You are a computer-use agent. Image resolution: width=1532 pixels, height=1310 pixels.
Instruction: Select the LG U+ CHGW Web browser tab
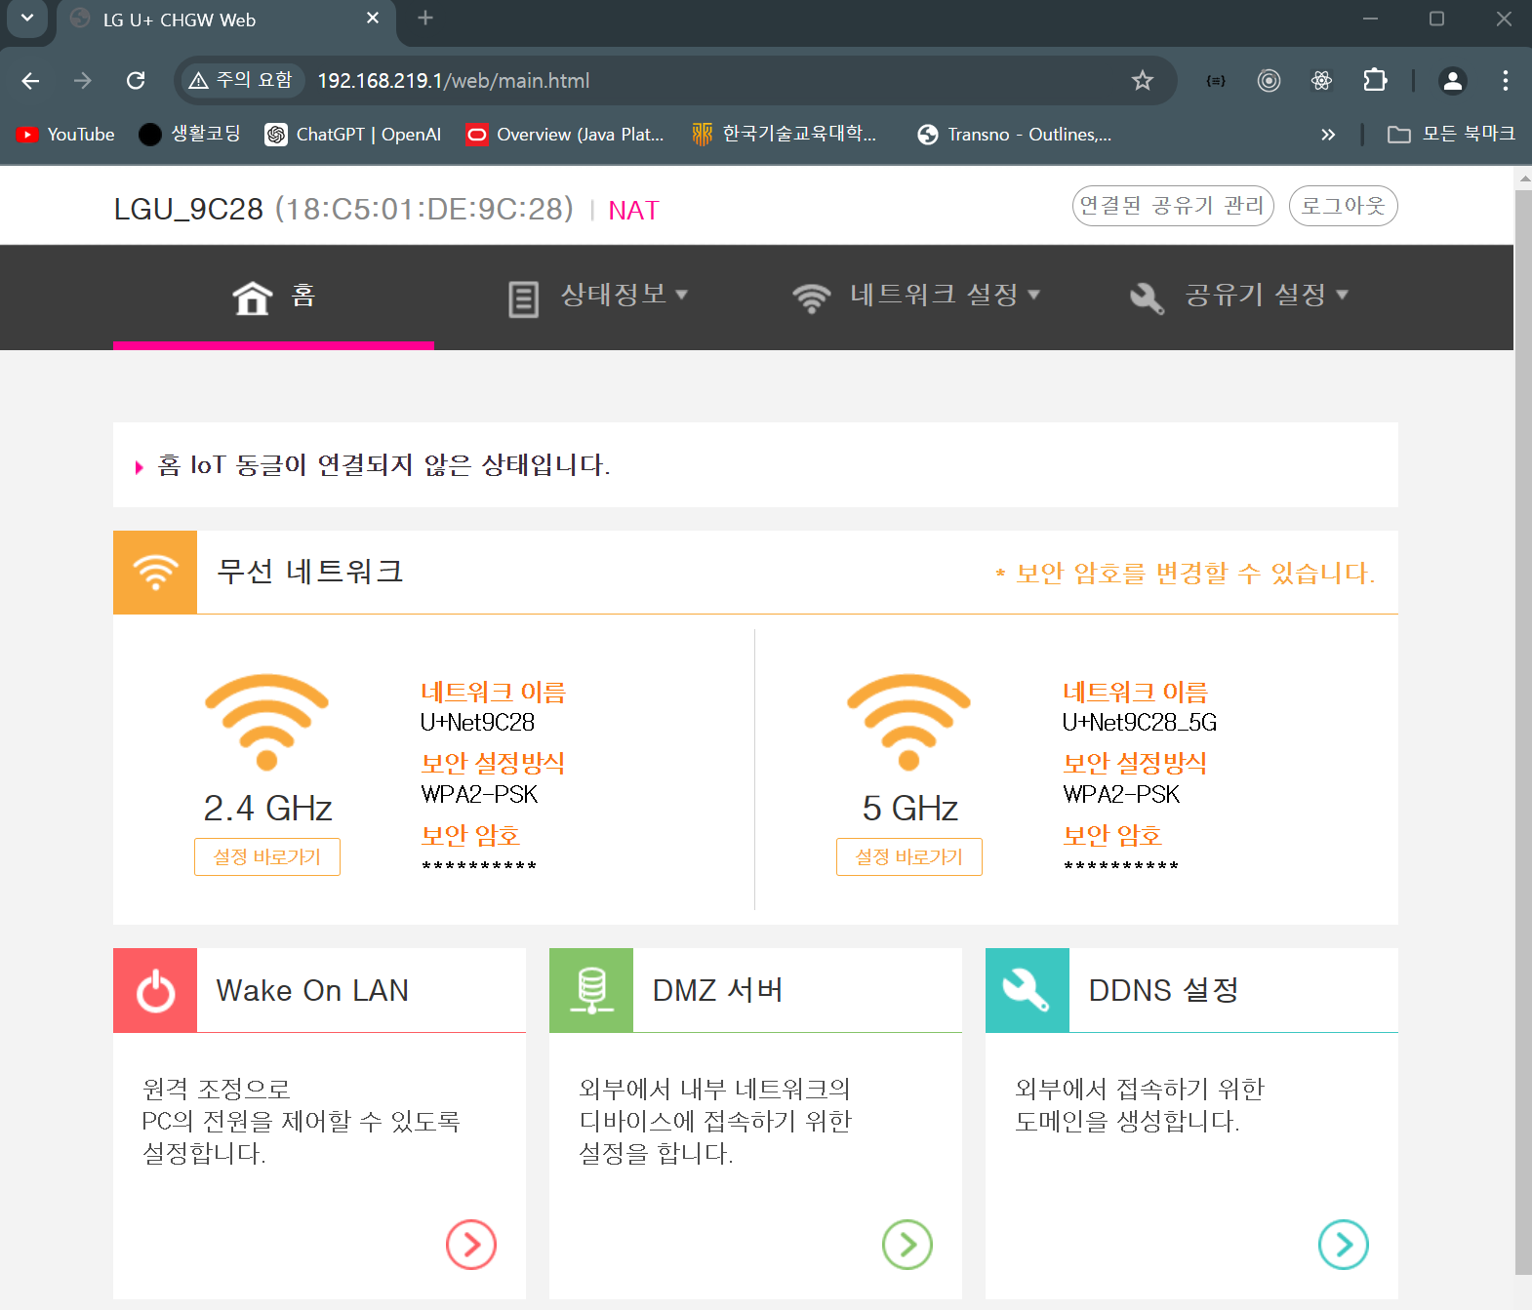pyautogui.click(x=226, y=20)
